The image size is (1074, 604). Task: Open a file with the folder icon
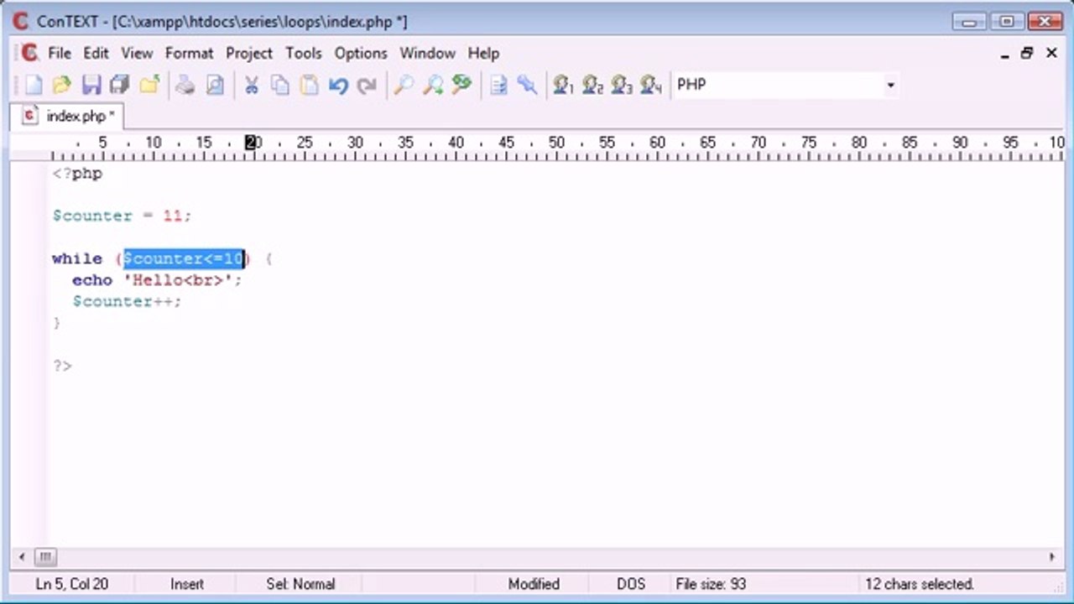[x=61, y=85]
